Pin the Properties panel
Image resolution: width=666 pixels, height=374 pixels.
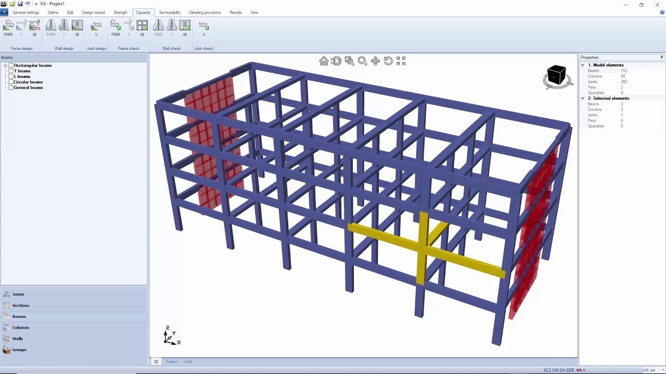click(x=662, y=57)
